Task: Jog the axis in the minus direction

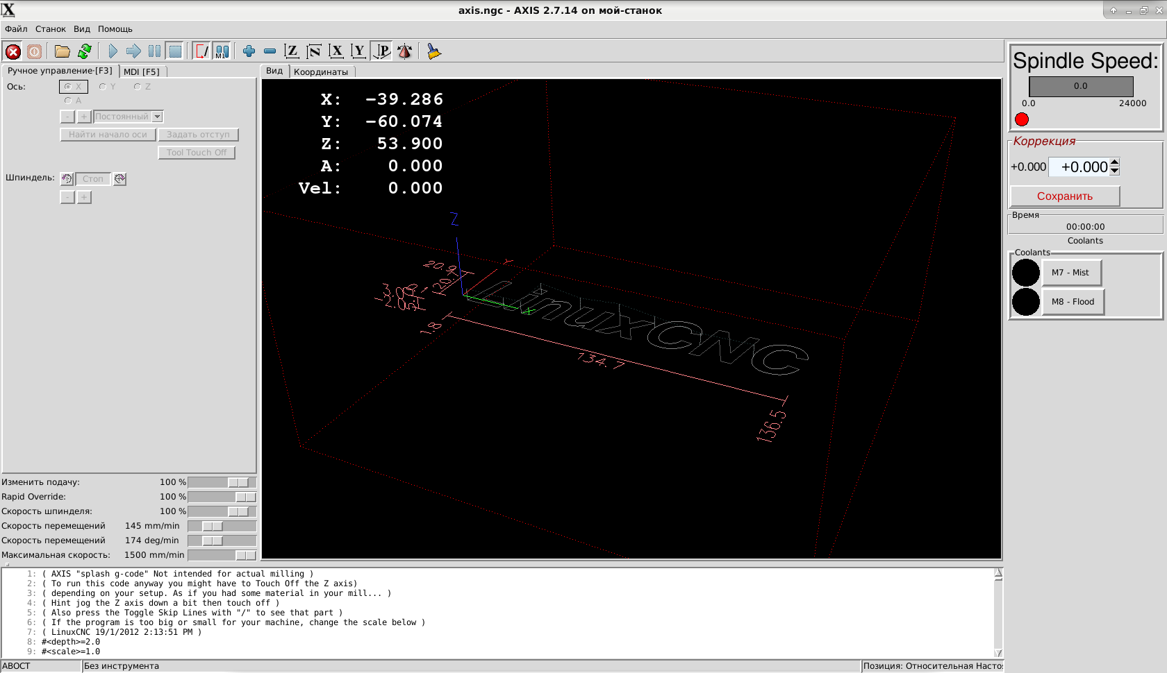Action: pos(67,117)
